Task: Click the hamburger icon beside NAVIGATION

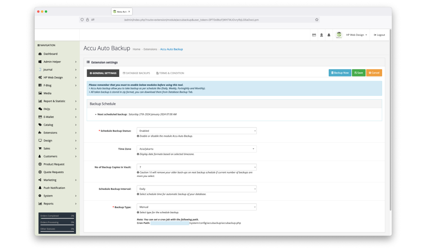Action: 39,45
